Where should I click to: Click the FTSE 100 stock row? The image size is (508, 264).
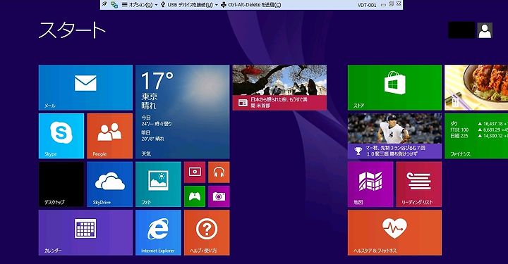pos(479,130)
